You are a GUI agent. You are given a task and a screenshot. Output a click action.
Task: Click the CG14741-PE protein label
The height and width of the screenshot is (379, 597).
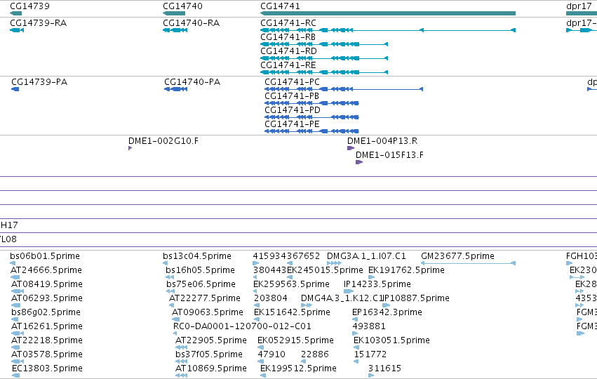292,124
